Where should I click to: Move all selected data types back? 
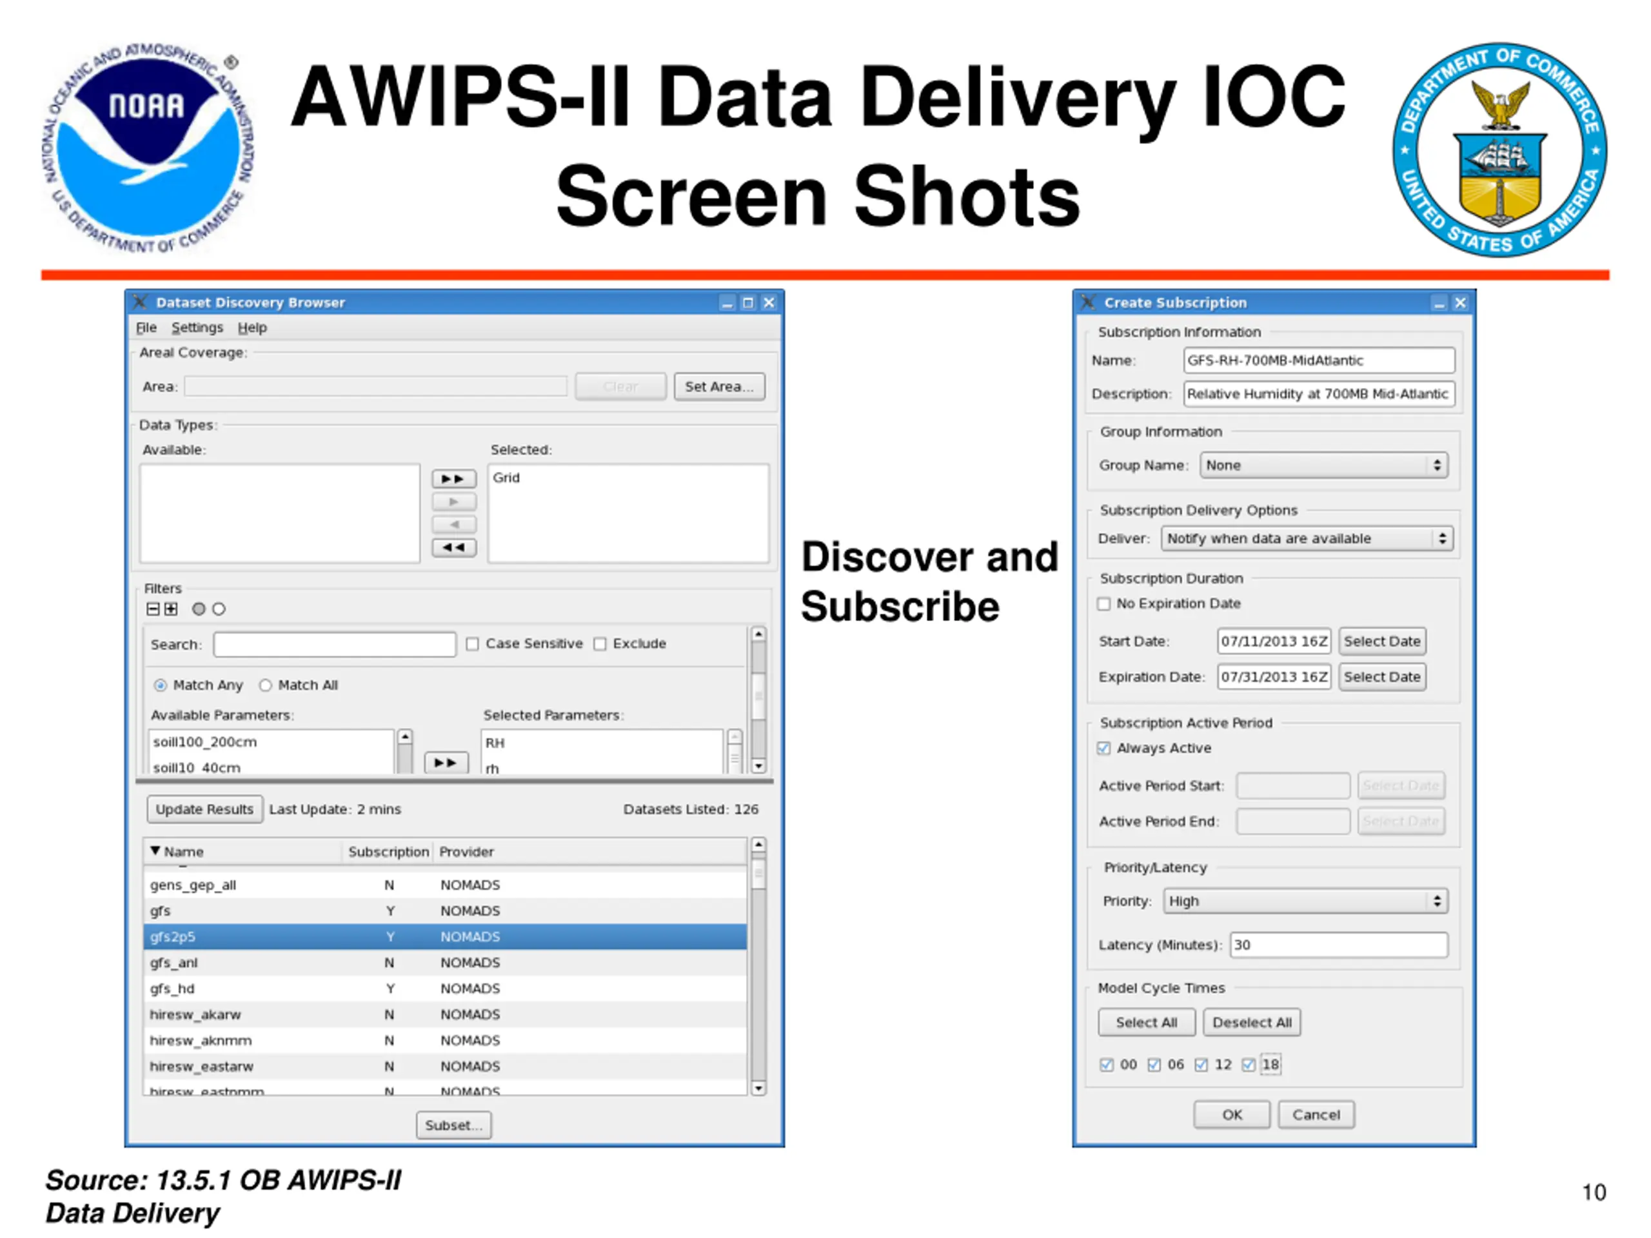454,547
